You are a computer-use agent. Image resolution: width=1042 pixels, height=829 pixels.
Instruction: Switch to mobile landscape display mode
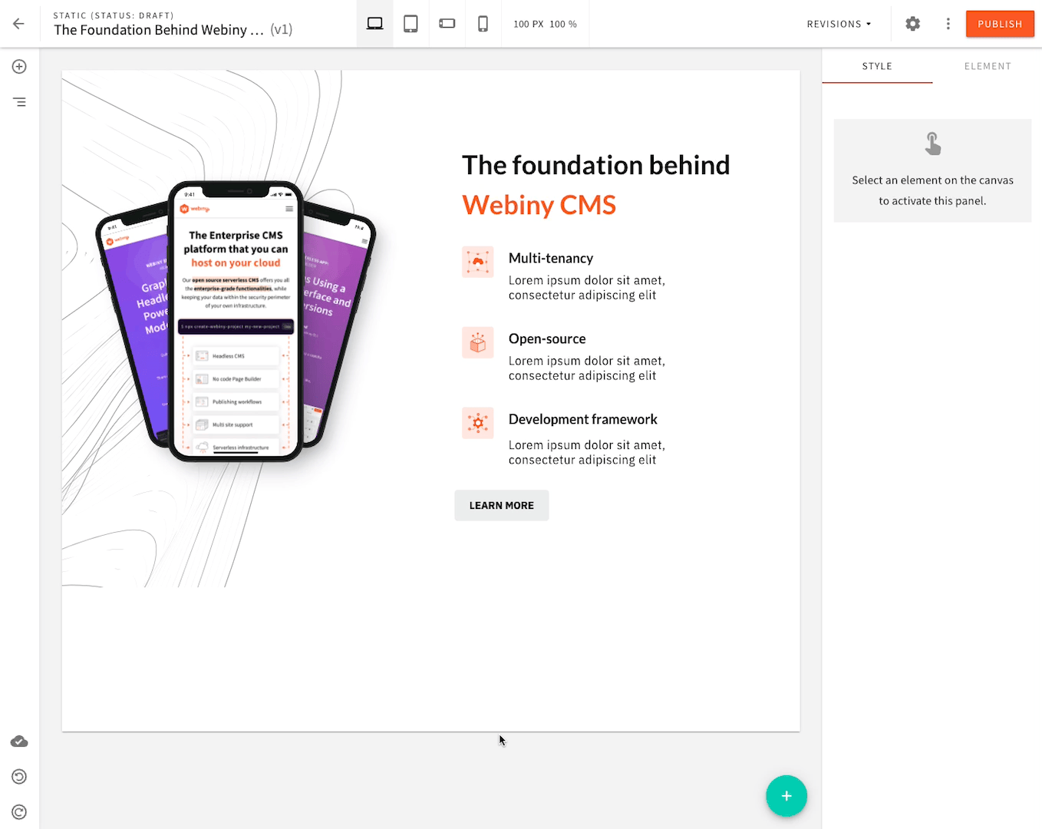447,24
